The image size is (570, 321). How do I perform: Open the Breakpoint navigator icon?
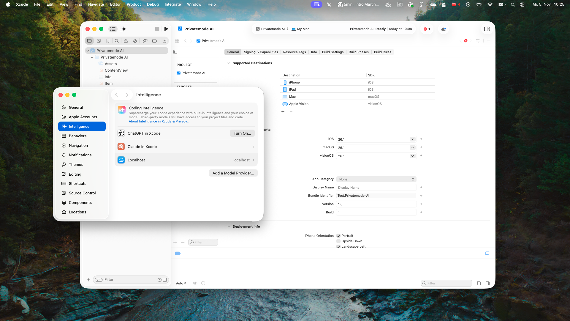tap(155, 41)
